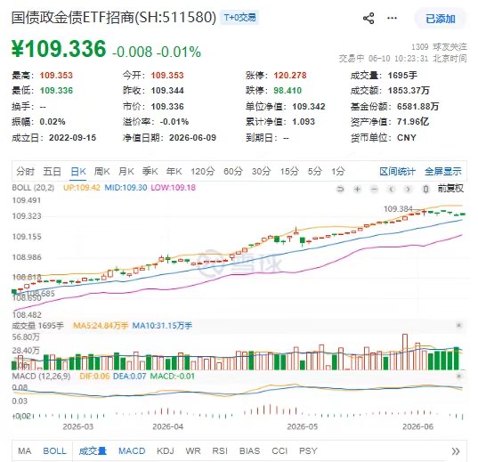Open the three-dot more options menu

pyautogui.click(x=392, y=18)
